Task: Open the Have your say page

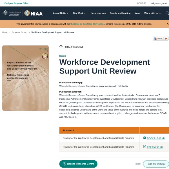Action: coord(98,13)
